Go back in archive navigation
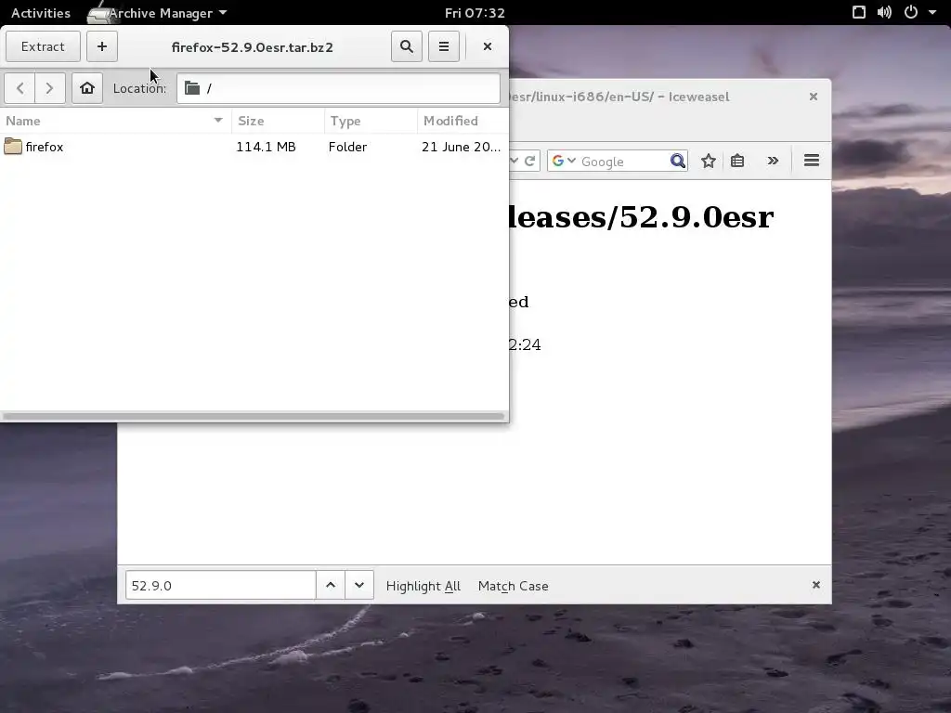The height and width of the screenshot is (713, 951). pos(20,88)
